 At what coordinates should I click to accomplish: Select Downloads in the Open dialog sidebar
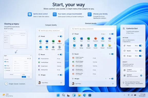(7, 70)
